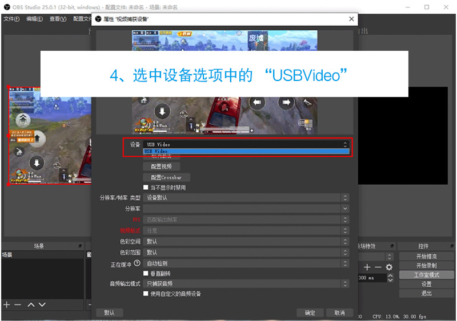The height and width of the screenshot is (321, 457).
Task: Move scene down with the arrow icon
Action: (x=42, y=304)
